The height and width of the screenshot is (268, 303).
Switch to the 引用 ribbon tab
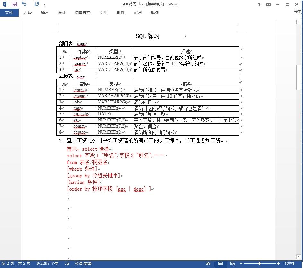(104, 13)
